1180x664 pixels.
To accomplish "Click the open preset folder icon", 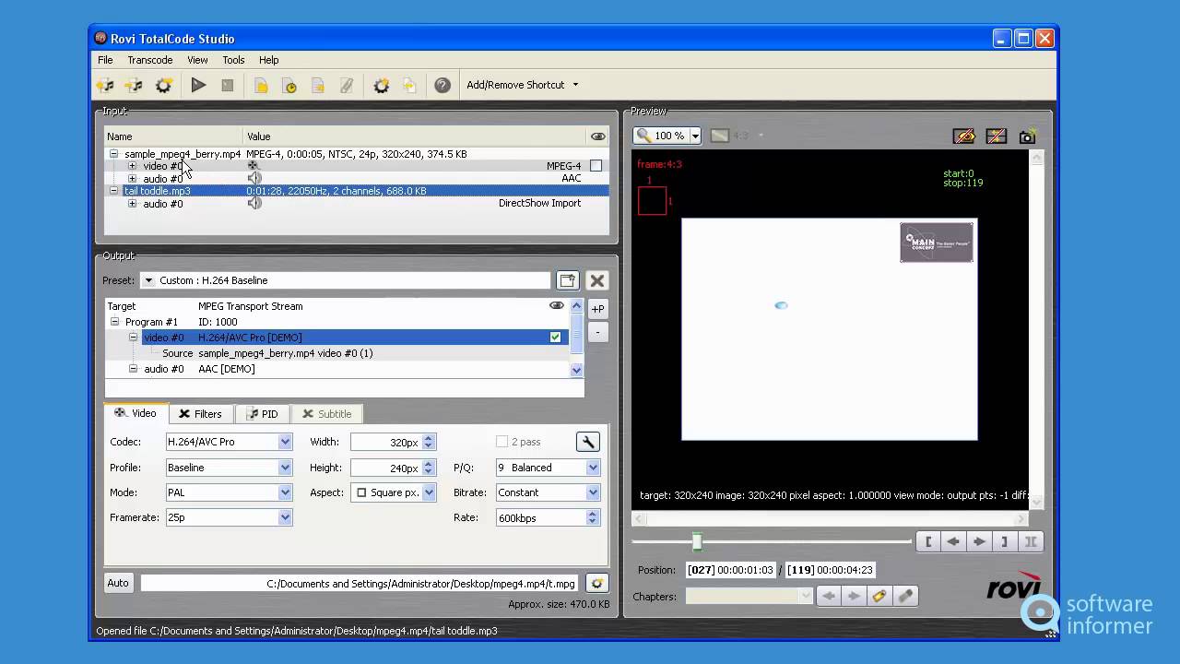I will [x=568, y=280].
